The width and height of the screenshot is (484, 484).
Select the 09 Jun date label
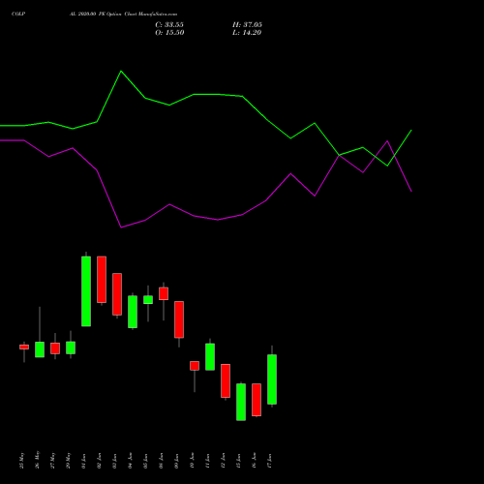coord(177,461)
